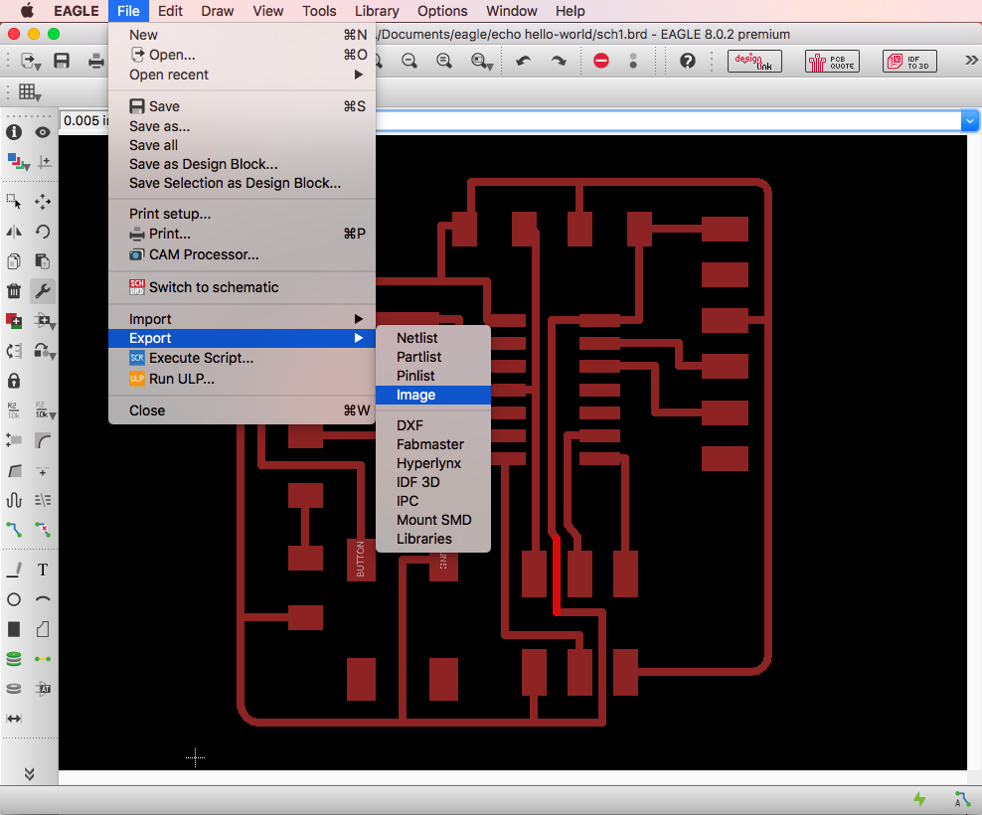
Task: Choose DXF export option
Action: tap(433, 425)
